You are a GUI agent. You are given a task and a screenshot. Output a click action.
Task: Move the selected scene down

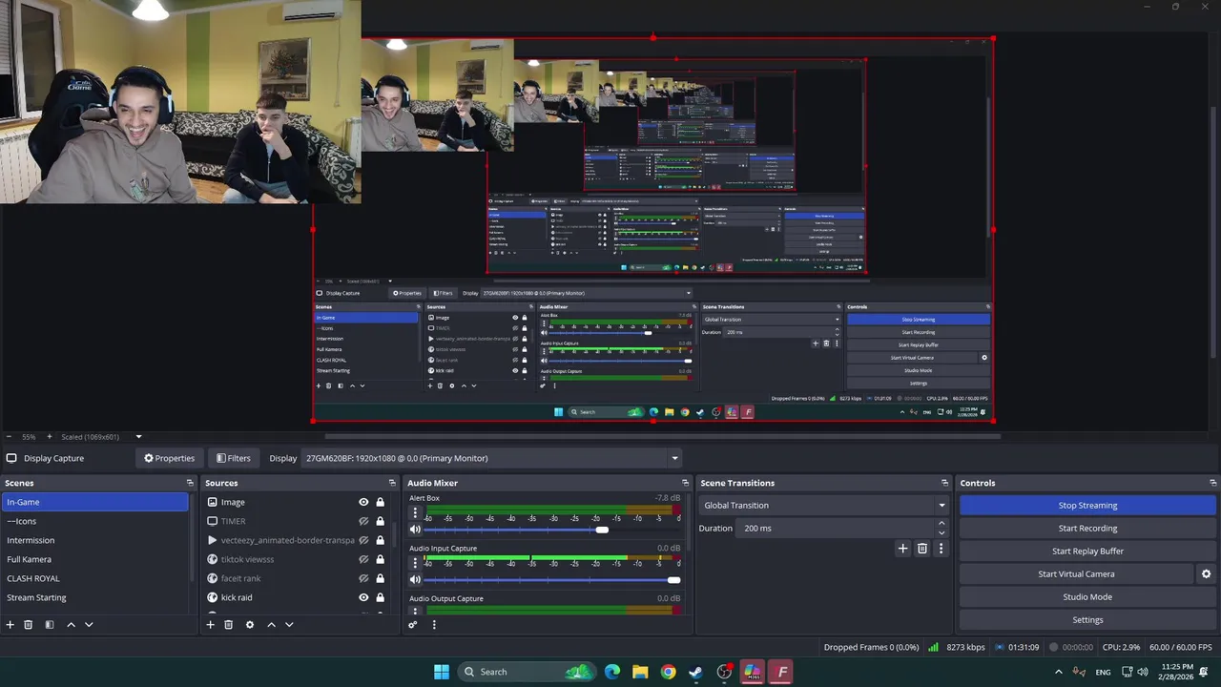[89, 625]
